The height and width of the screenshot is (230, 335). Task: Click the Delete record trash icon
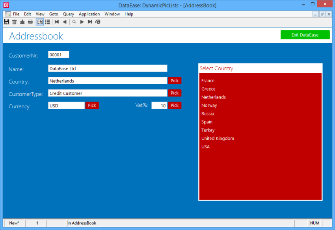point(15,22)
